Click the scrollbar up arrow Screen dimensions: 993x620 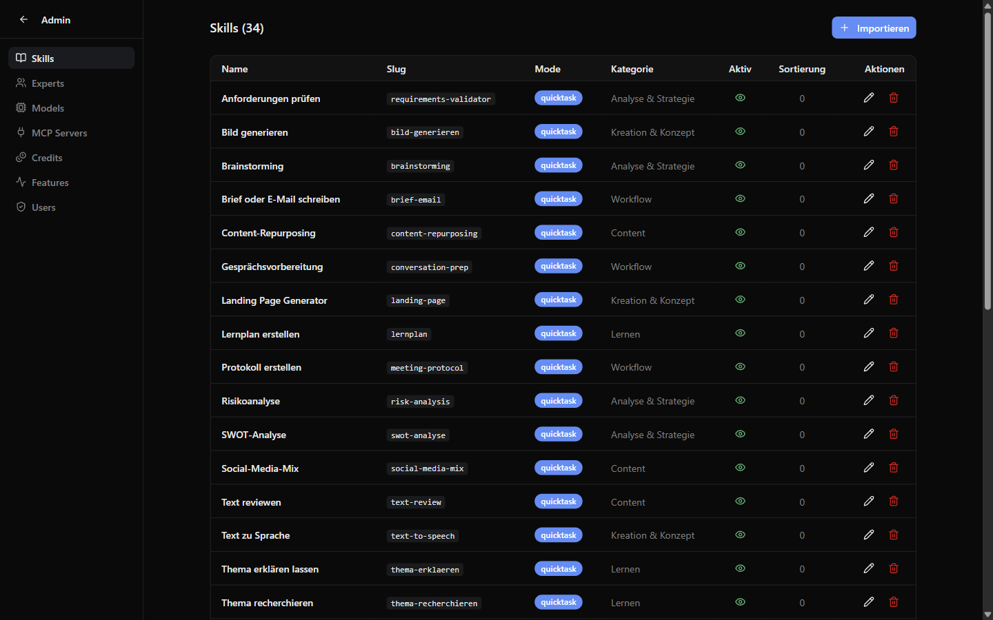[987, 5]
